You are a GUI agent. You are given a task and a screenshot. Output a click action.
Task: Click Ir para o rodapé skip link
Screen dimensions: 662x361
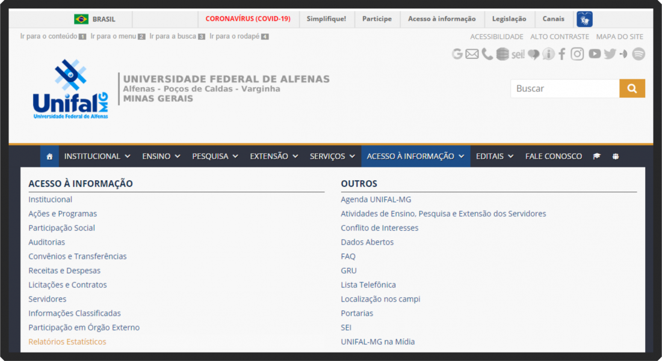pos(239,36)
